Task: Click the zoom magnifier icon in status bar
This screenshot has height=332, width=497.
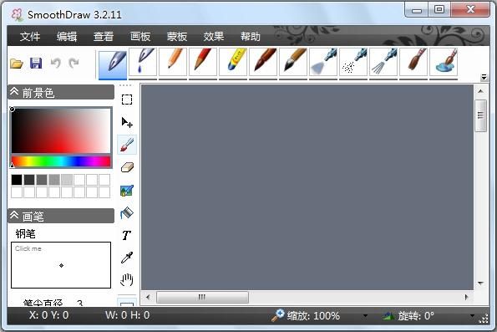Action: tap(278, 315)
